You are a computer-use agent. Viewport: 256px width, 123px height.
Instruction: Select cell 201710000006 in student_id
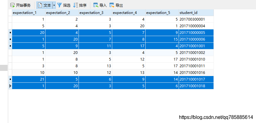coord(196,39)
